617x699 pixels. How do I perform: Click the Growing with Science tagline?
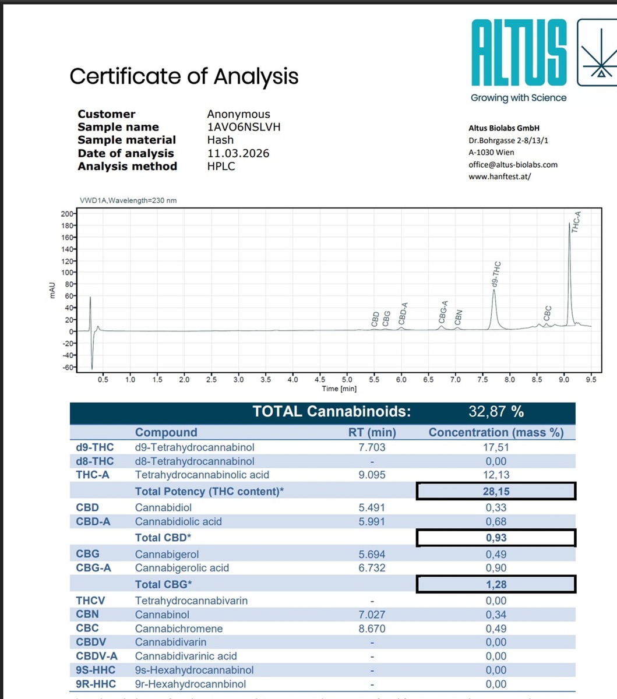tap(519, 98)
